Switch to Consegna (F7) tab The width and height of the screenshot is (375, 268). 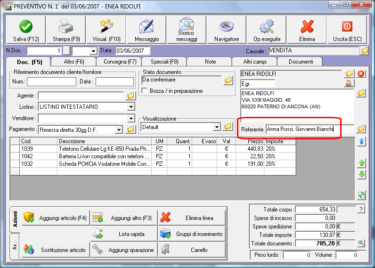[x=120, y=62]
